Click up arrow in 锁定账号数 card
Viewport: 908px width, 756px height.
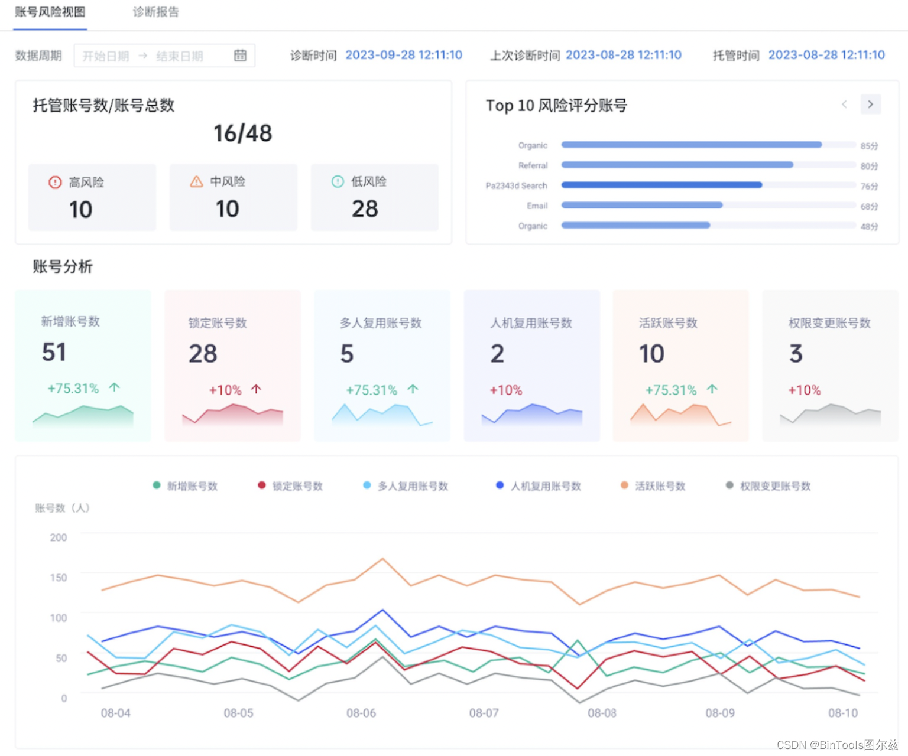coord(256,389)
